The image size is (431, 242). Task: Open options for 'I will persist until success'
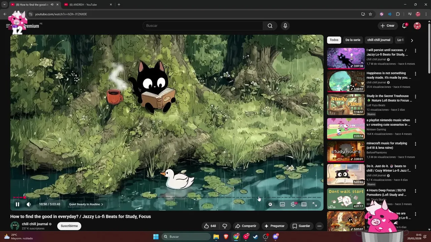415,51
